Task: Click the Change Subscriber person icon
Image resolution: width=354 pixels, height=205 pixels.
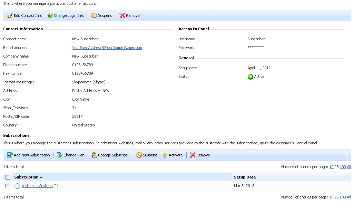Action: pos(94,155)
